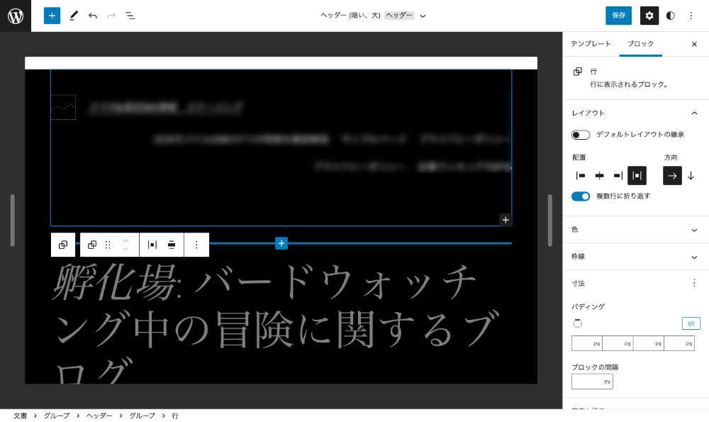Image resolution: width=709 pixels, height=422 pixels.
Task: Change justification in block toolbar
Action: coord(152,245)
